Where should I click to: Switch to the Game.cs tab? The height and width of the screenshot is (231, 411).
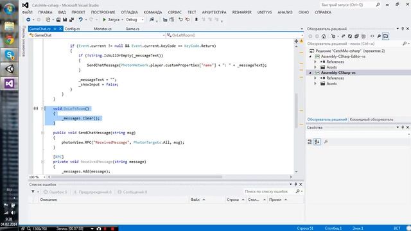[x=132, y=29]
